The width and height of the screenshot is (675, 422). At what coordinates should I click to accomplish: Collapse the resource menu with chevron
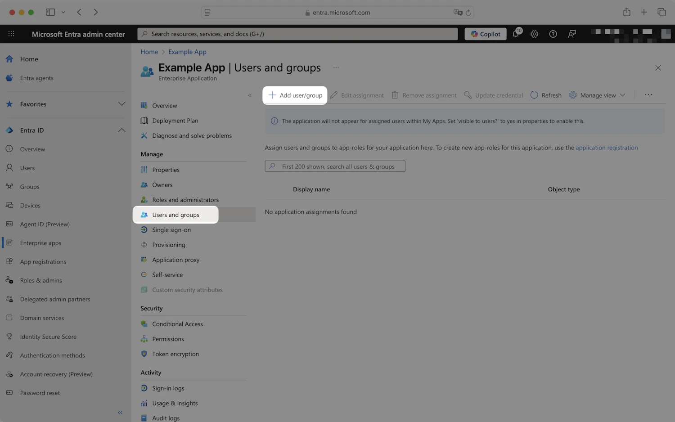[x=250, y=95]
